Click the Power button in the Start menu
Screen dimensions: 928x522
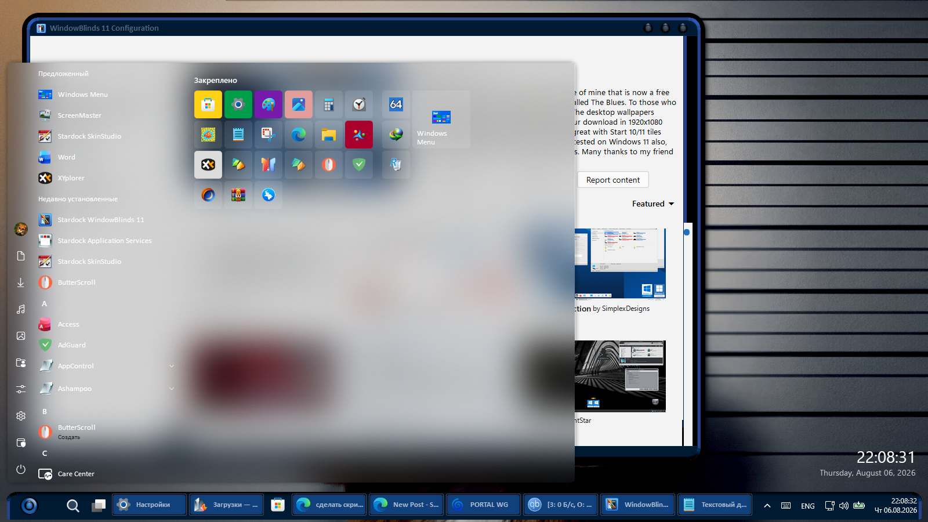21,469
